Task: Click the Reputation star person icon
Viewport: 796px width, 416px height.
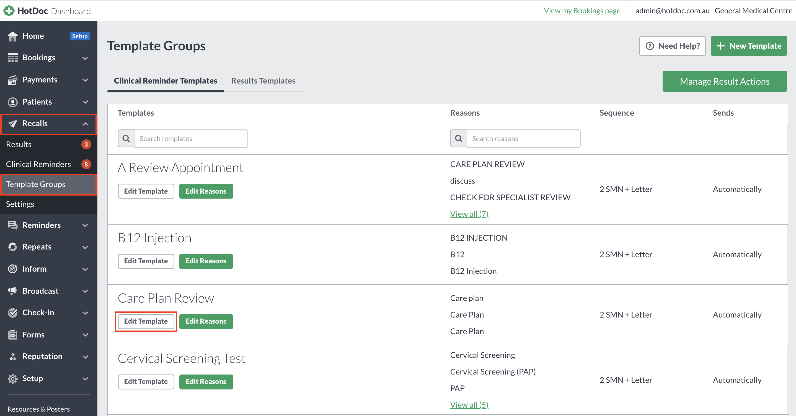Action: click(13, 357)
